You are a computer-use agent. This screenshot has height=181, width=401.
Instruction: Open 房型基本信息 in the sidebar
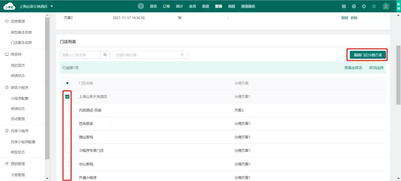click(21, 32)
